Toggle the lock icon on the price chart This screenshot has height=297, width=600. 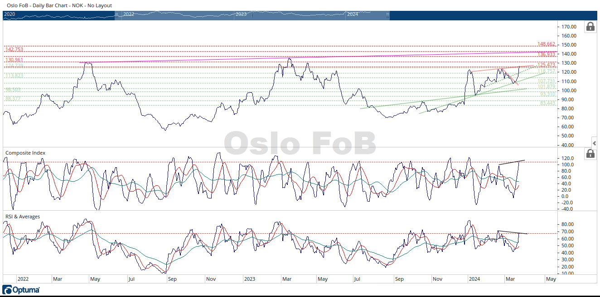click(590, 27)
